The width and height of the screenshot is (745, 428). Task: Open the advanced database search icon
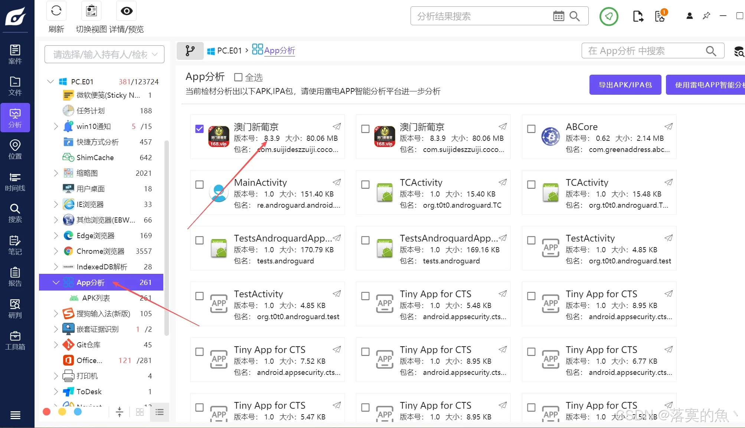739,51
